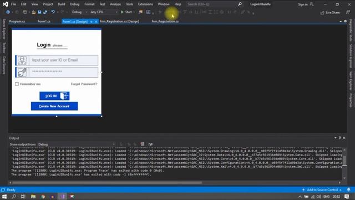Select the password textbox on the form

[x=64, y=72]
